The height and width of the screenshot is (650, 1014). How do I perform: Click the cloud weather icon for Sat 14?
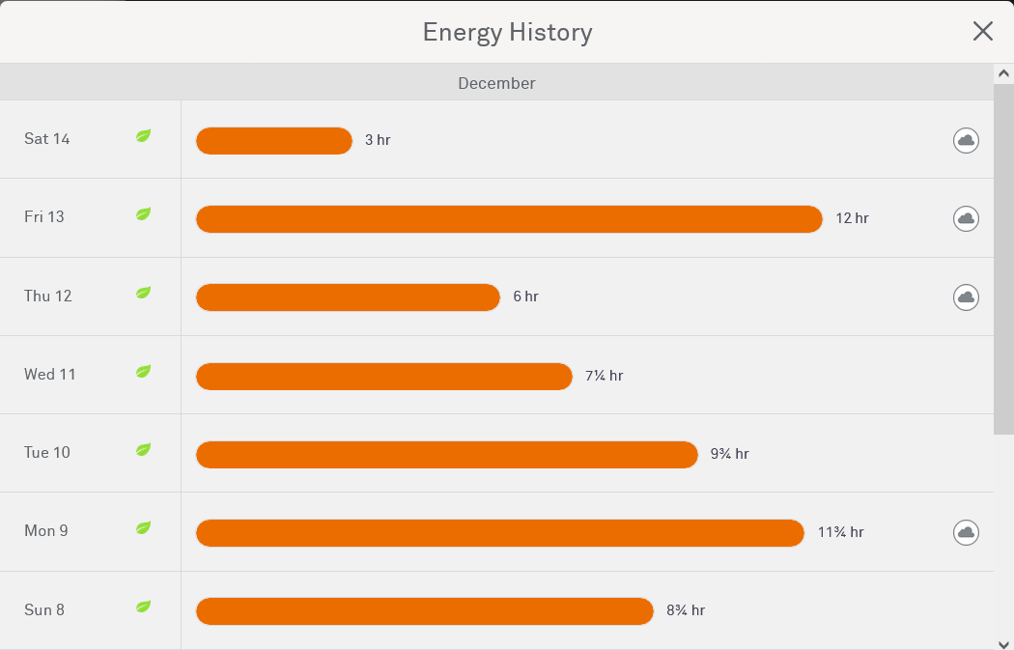pyautogui.click(x=966, y=140)
